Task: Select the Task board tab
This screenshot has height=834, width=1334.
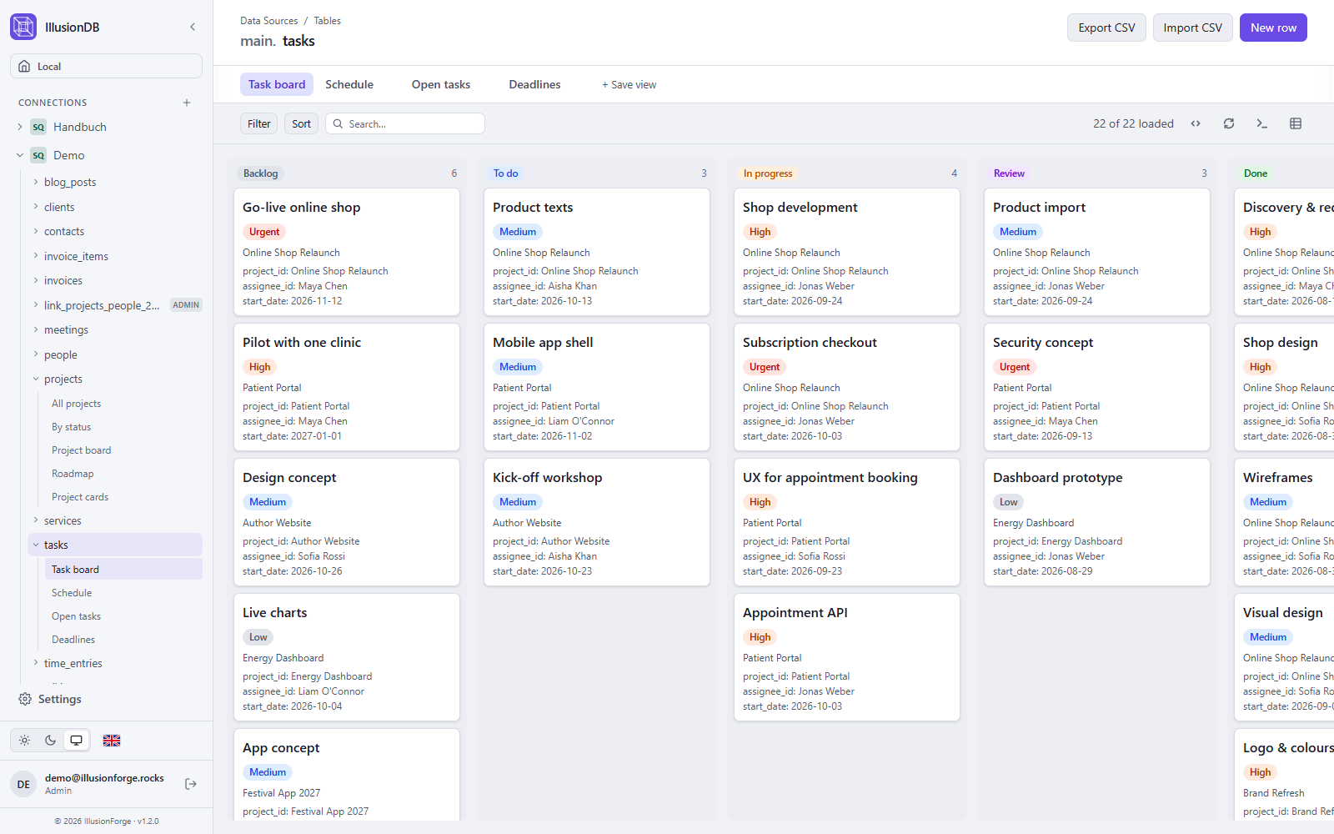Action: 277,84
